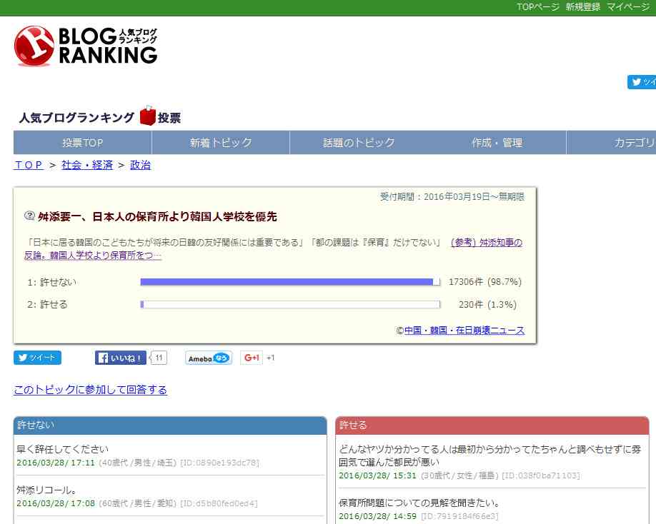656x524 pixels.
Task: Select the 新着トピック tab
Action: [x=221, y=143]
